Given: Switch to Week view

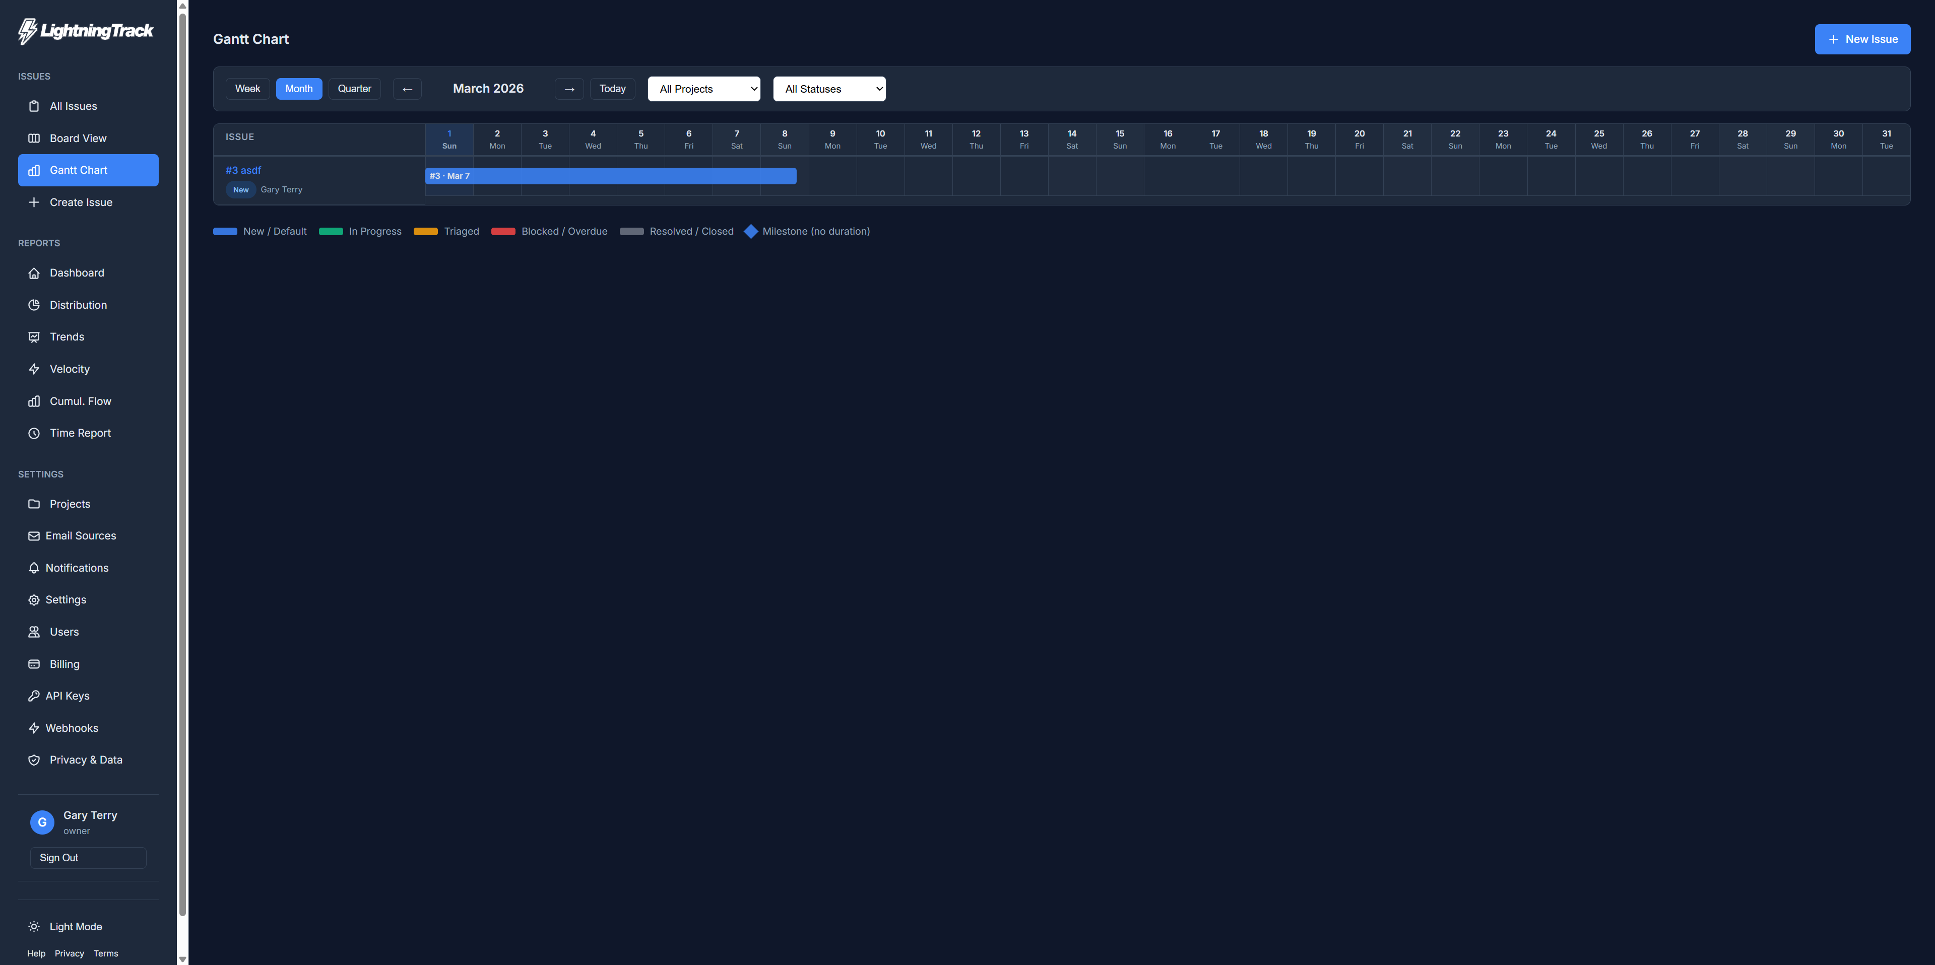Looking at the screenshot, I should click(247, 89).
